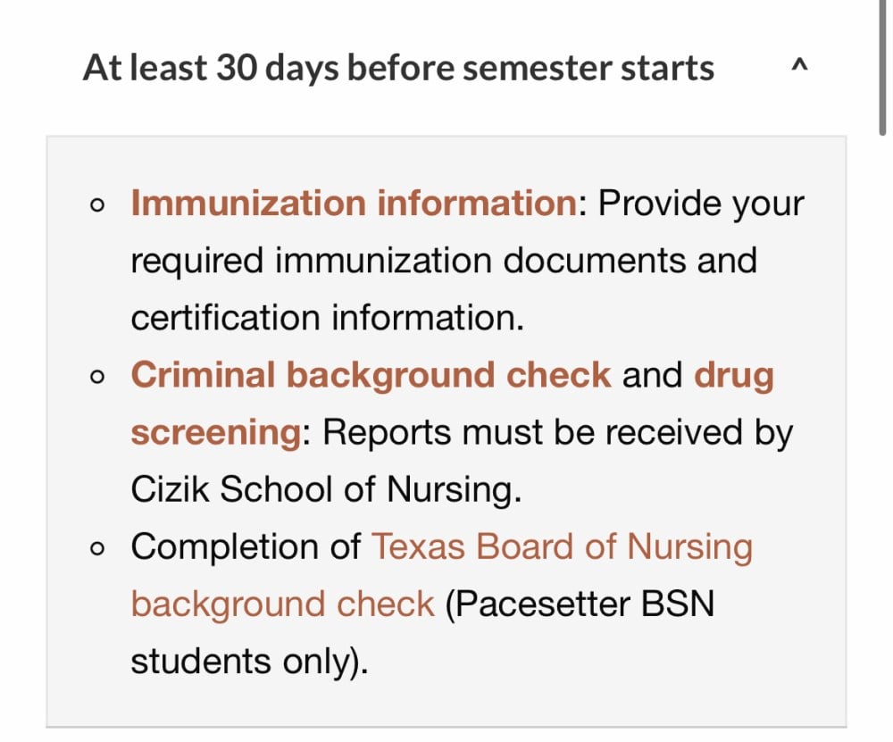Screen dimensions: 893x742
Task: Click the 'At least 30 days' accordion header
Action: coord(446,67)
